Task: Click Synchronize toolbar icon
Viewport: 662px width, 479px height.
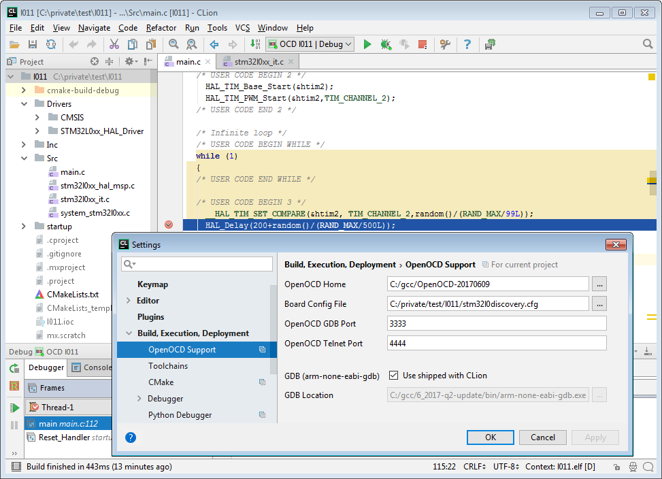Action: (51, 44)
